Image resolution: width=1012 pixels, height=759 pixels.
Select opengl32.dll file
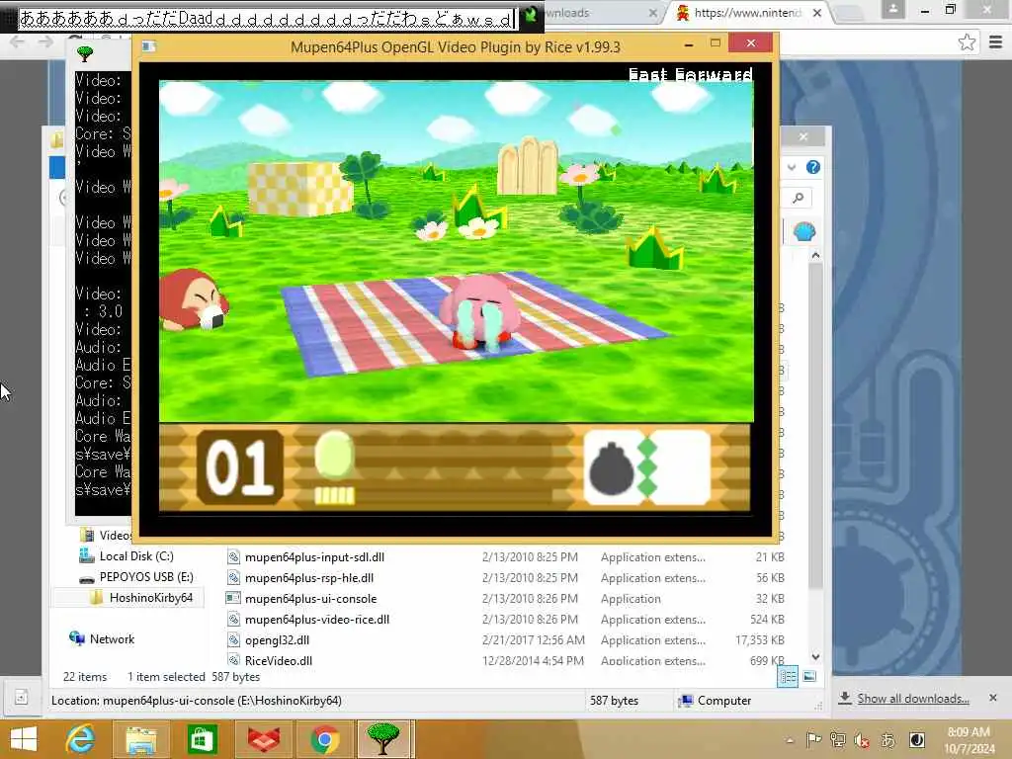pos(277,639)
